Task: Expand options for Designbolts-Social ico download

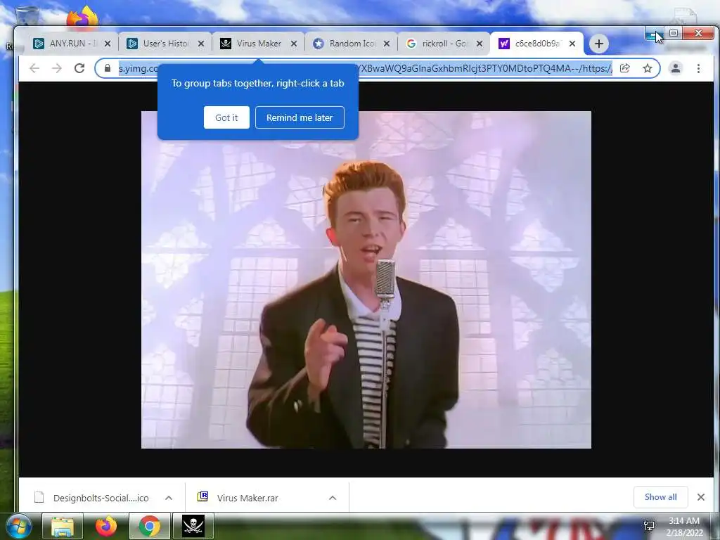Action: tap(169, 498)
